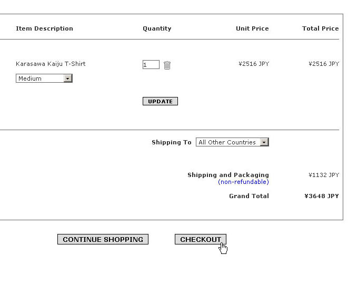Screen dimensions: 348x284
Task: Click the quantity input field showing 1
Action: [x=151, y=65]
